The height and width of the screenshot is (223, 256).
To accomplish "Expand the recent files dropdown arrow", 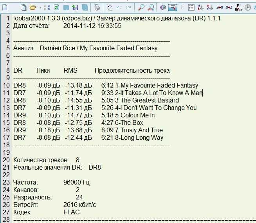I will tap(40, 7).
